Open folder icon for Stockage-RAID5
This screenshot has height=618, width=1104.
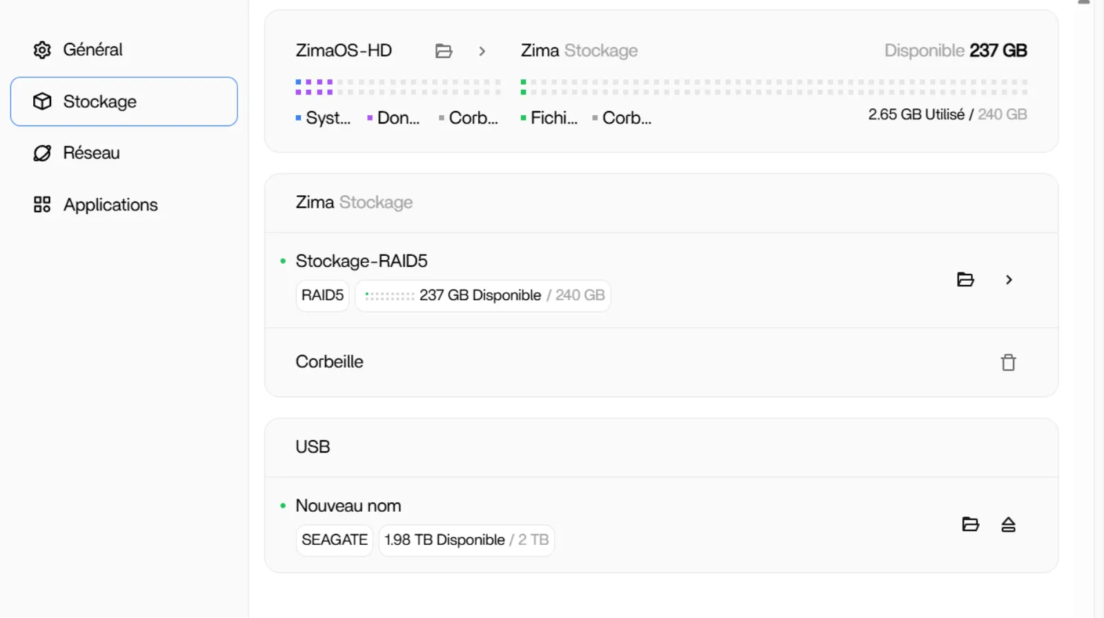tap(965, 279)
